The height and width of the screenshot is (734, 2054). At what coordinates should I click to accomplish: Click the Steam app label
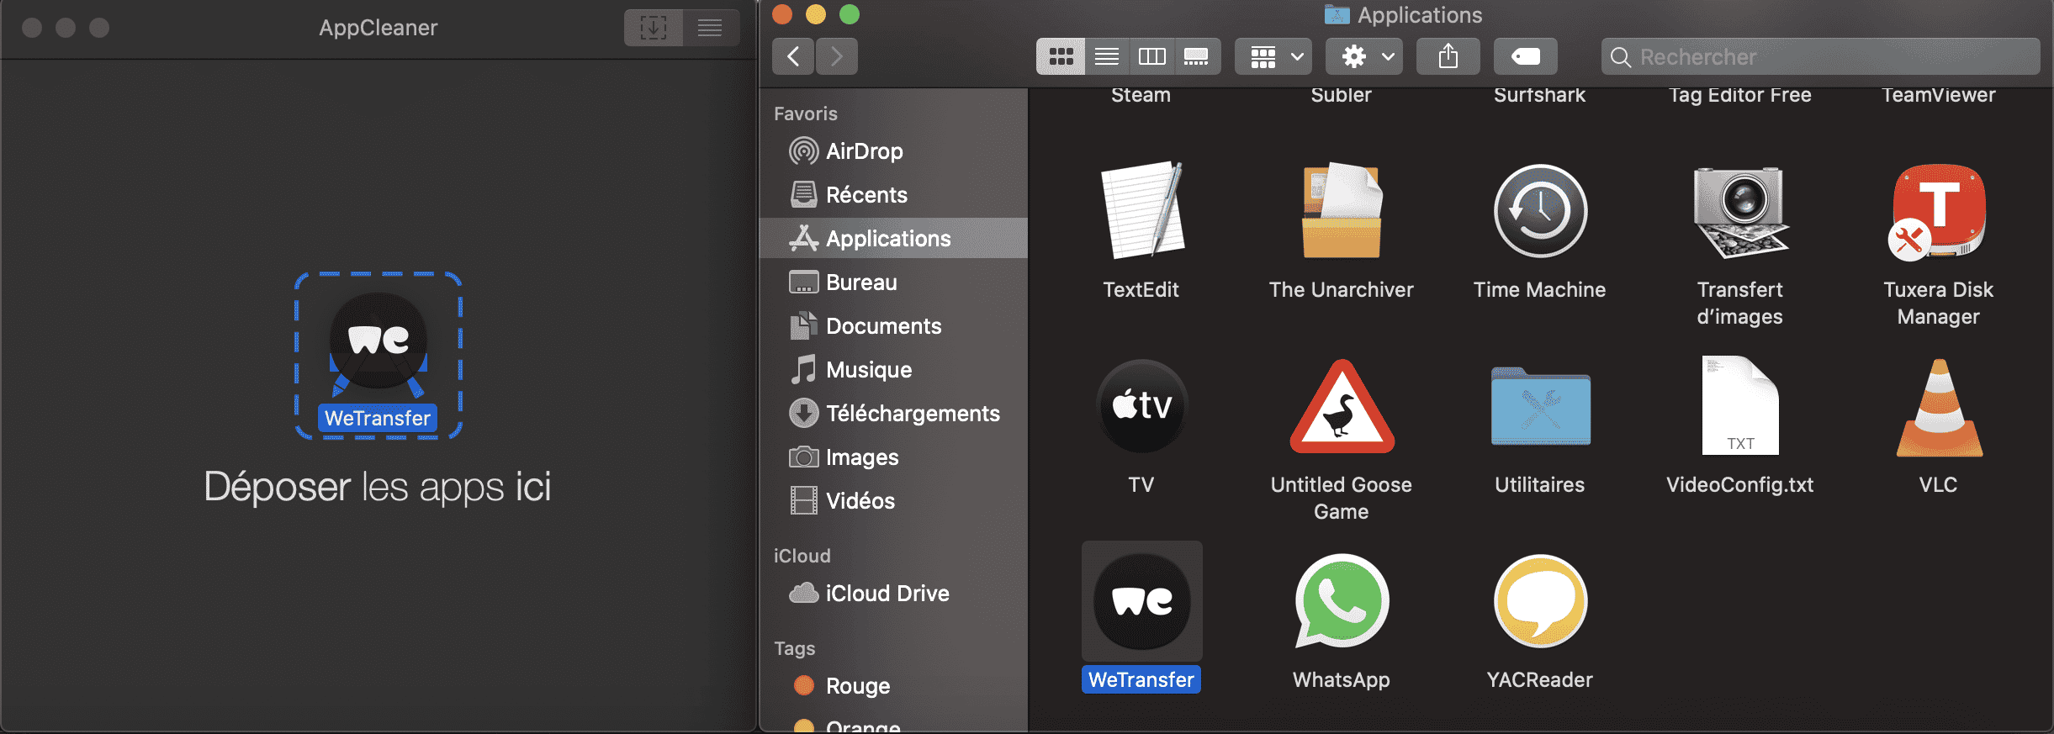(1141, 95)
